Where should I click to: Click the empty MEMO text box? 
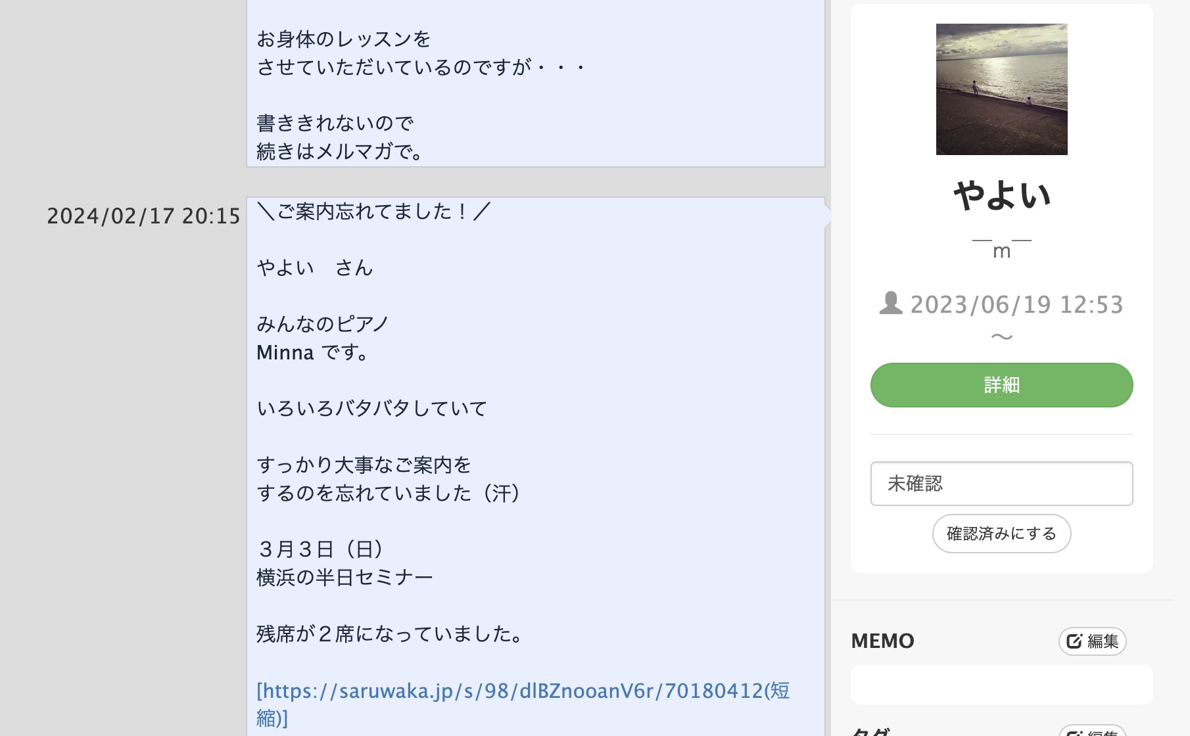[1001, 685]
